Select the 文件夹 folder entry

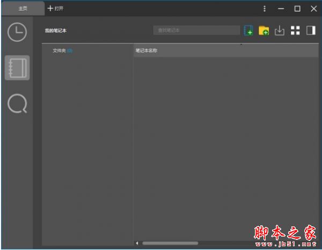pyautogui.click(x=62, y=50)
